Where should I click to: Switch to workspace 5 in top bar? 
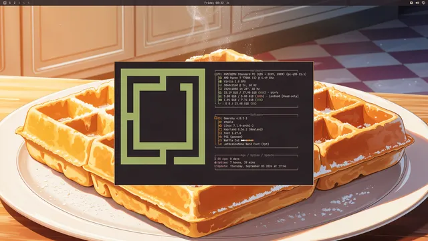tap(28, 3)
